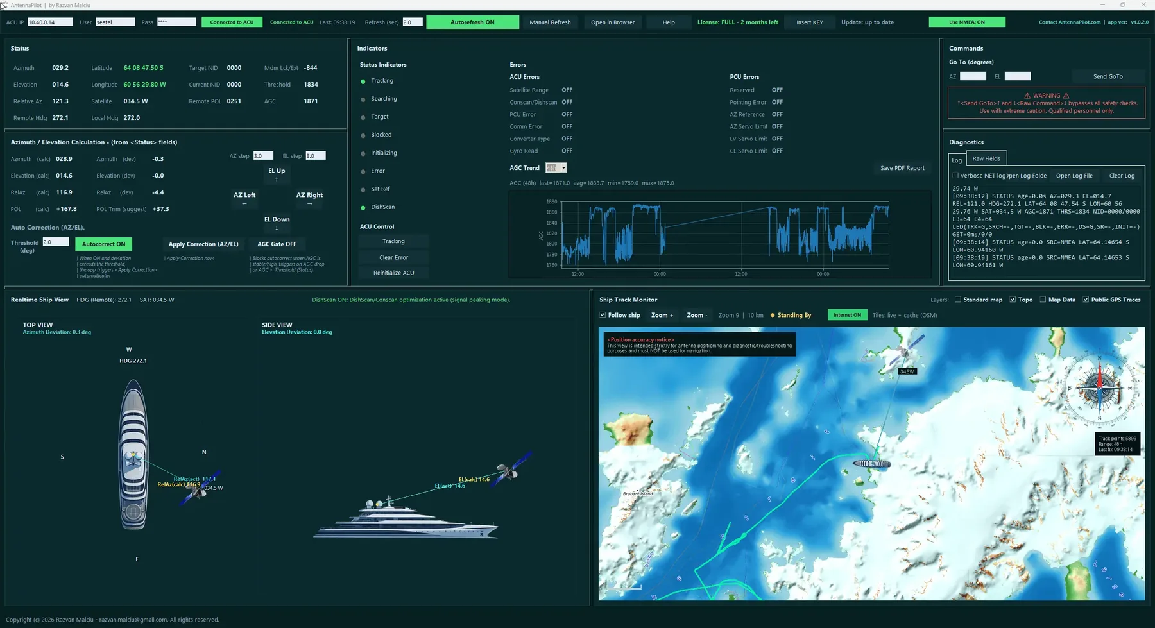Open the Contact AntennaPilot.com link
Screen dimensions: 1155x628
tap(1070, 22)
